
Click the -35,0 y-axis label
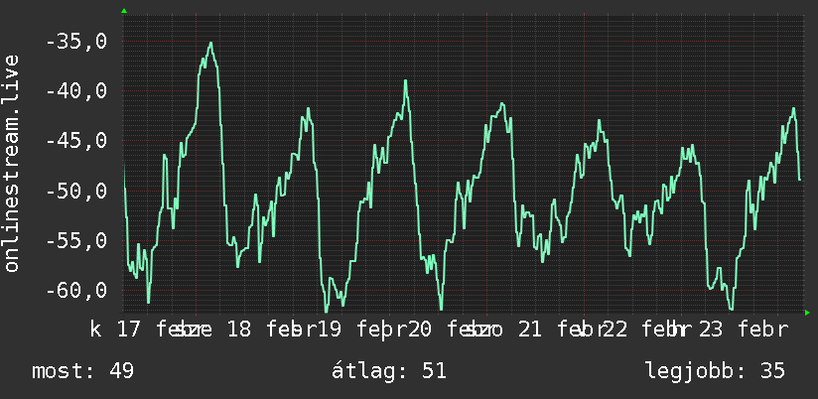pyautogui.click(x=76, y=42)
